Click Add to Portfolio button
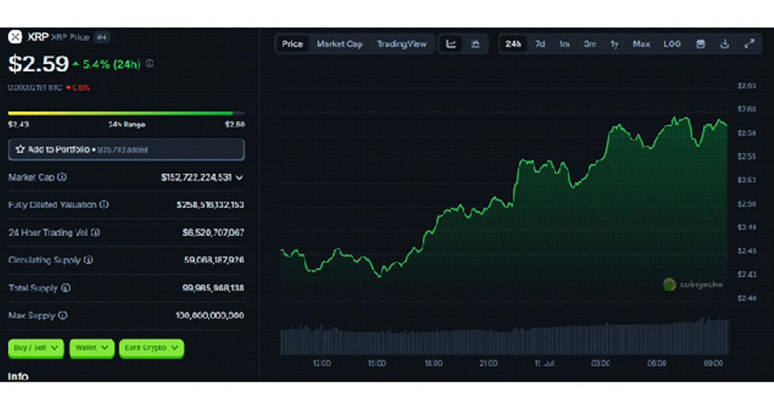Screen dimensions: 774x406 coord(126,150)
